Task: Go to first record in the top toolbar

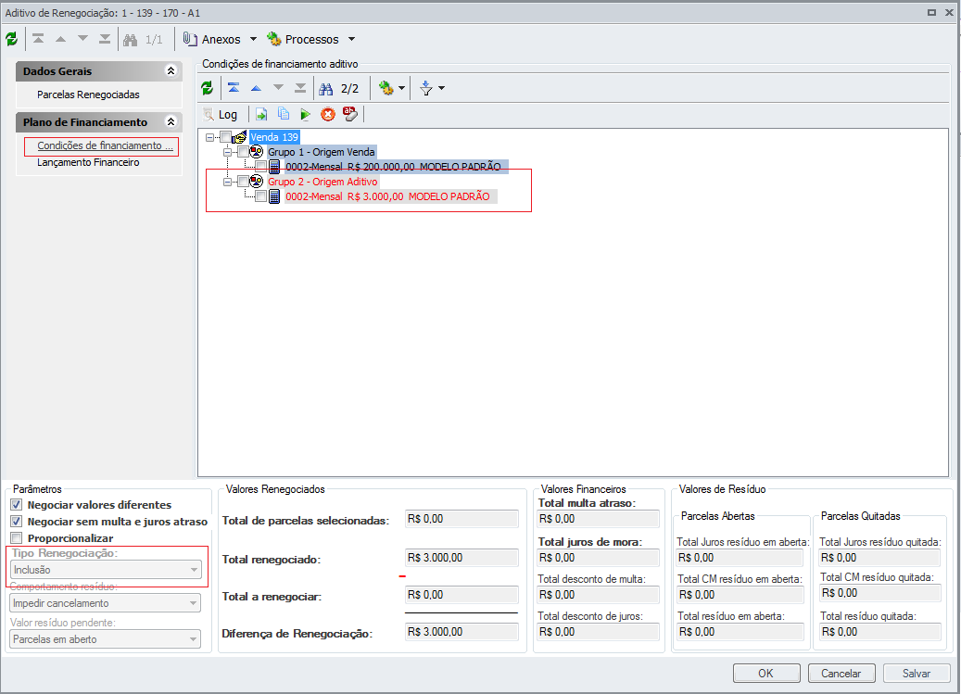Action: click(x=38, y=39)
